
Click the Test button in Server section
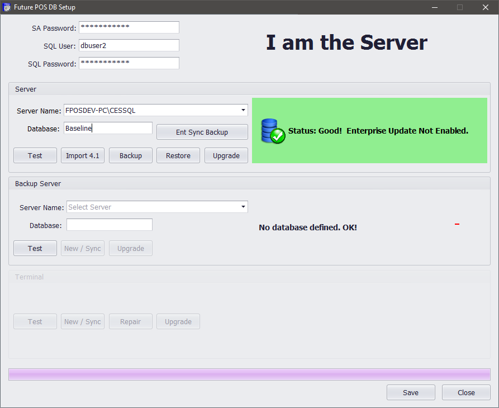click(35, 155)
